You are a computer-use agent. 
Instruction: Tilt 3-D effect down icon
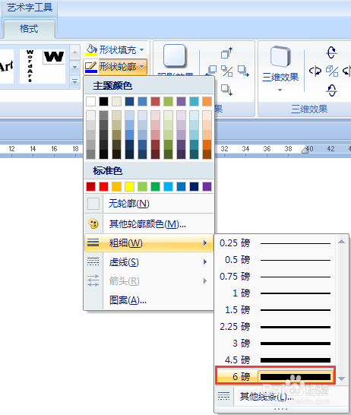[x=331, y=90]
